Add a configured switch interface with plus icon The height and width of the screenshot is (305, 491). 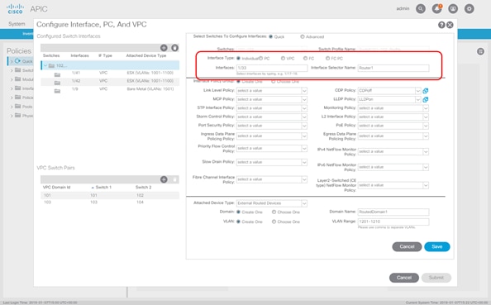tap(164, 48)
